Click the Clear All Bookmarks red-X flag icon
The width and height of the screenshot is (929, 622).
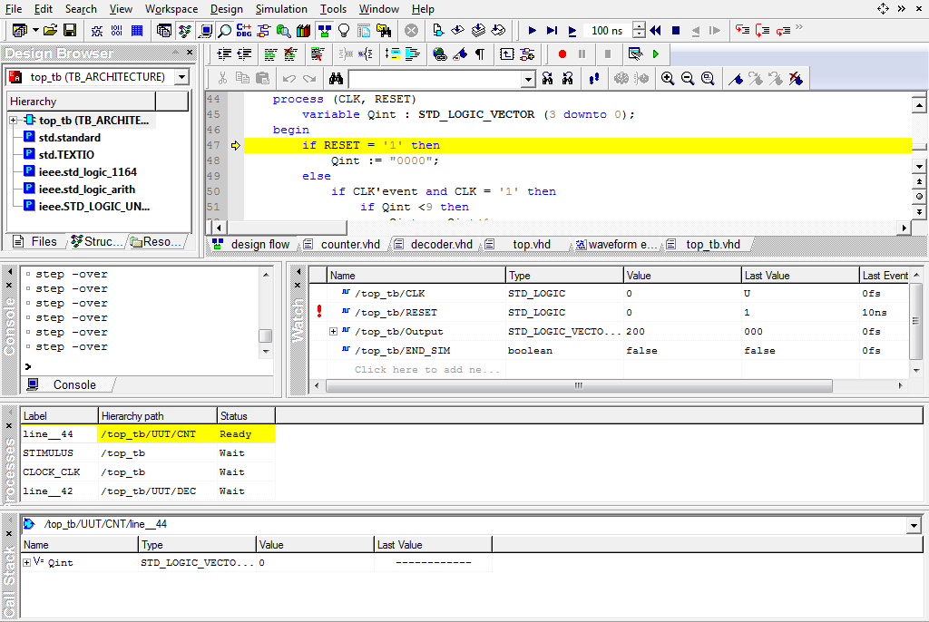click(796, 78)
